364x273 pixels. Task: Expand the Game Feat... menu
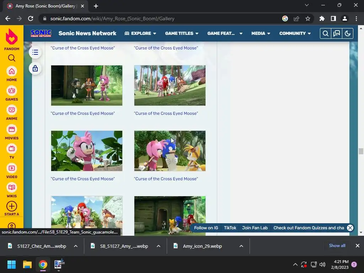[x=225, y=33]
